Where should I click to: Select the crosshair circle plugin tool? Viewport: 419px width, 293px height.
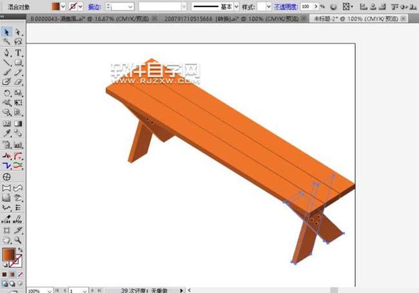(6, 176)
